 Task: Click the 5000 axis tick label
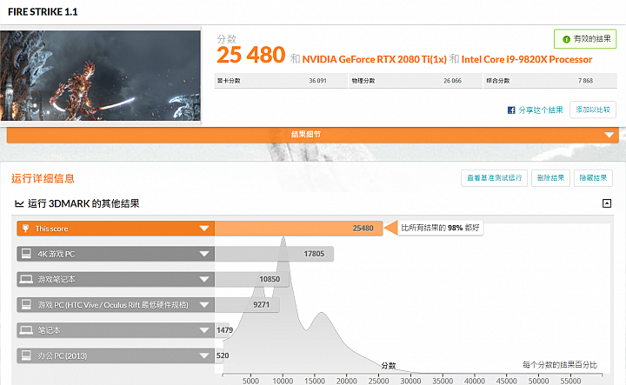click(x=250, y=381)
